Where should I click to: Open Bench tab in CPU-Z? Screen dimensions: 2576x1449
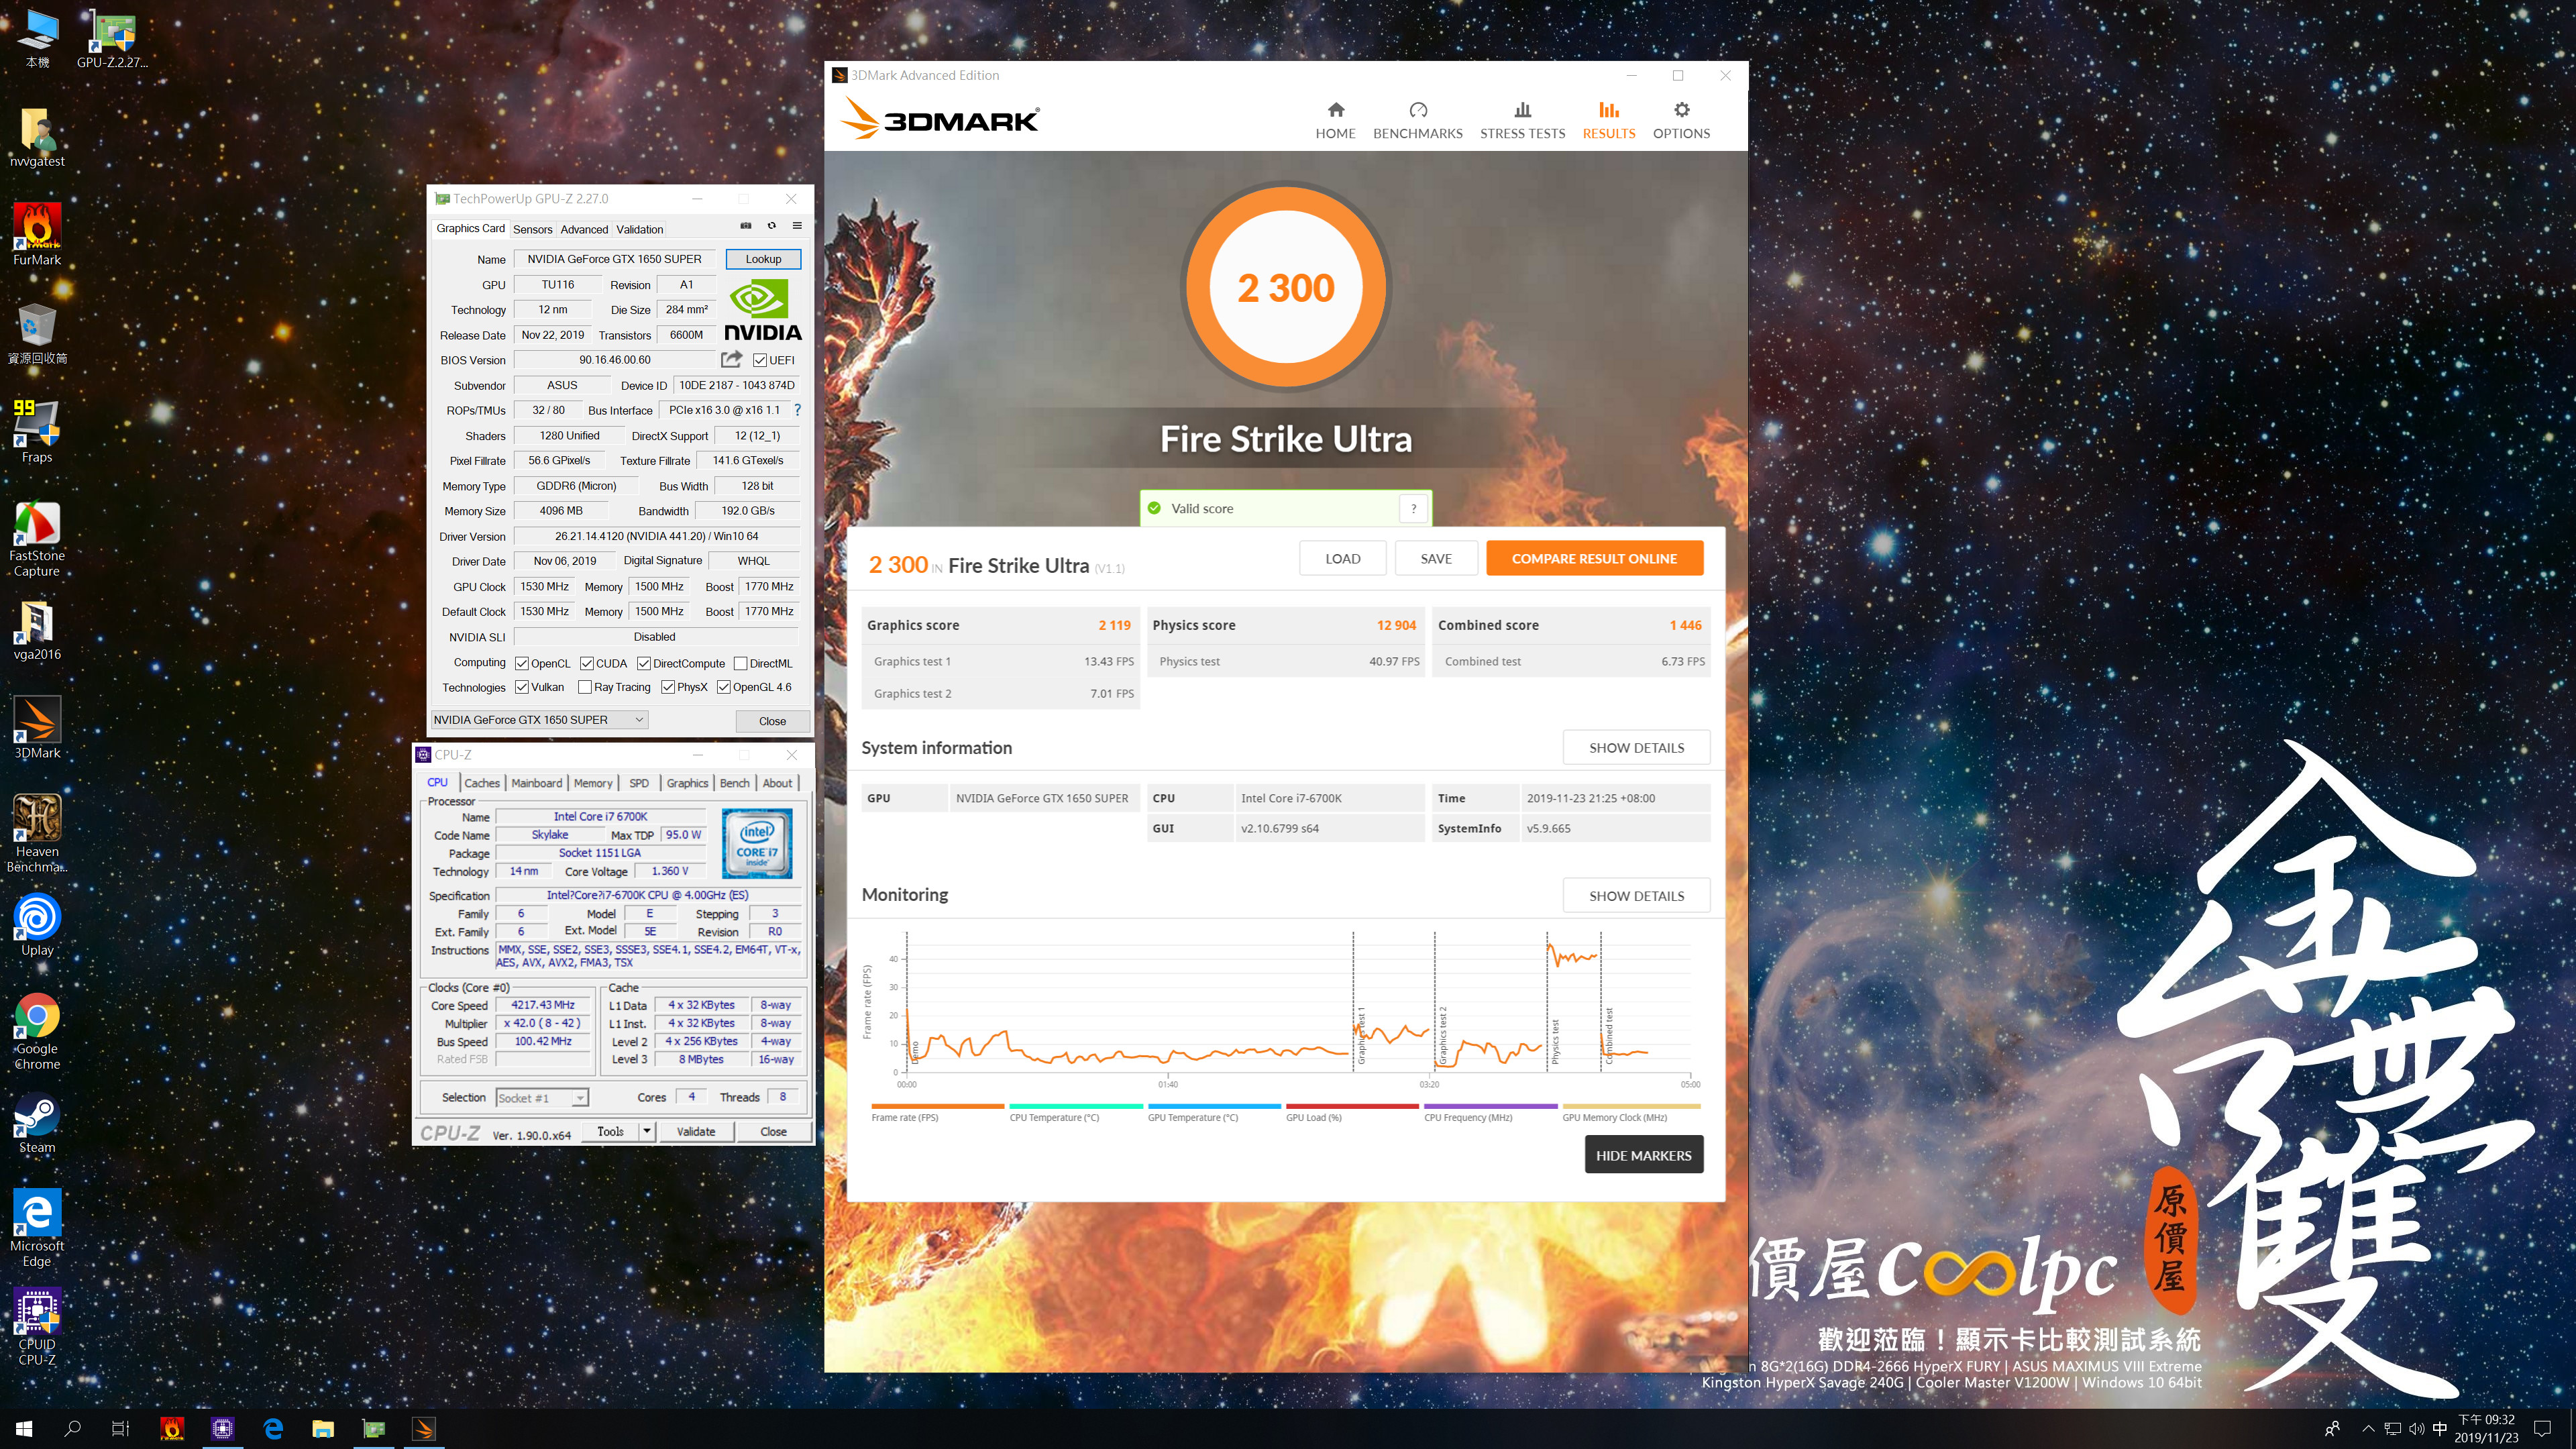coord(734,783)
